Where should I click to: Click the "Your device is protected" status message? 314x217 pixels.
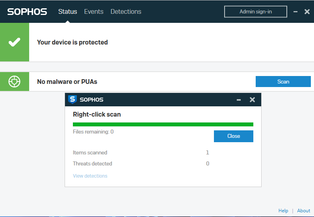click(x=72, y=42)
